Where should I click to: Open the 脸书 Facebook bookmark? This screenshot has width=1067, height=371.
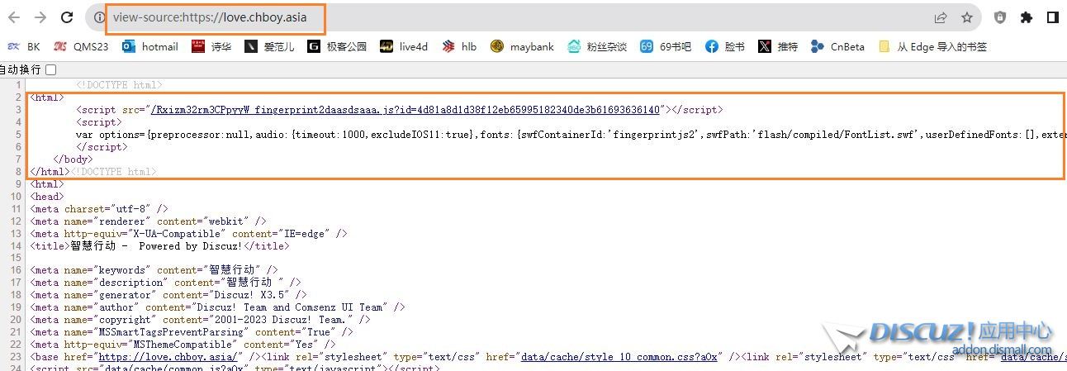(725, 47)
